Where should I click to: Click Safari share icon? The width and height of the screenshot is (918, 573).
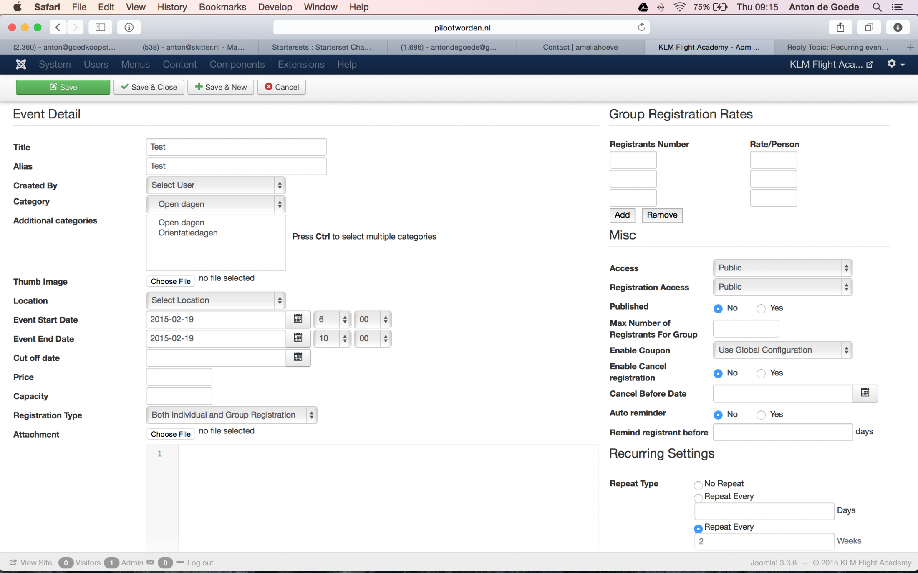coord(840,28)
